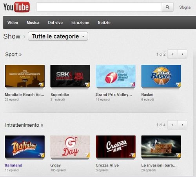Click the Grand Prix Volley... title
Viewport: 196px width, 177px height.
coord(114,95)
